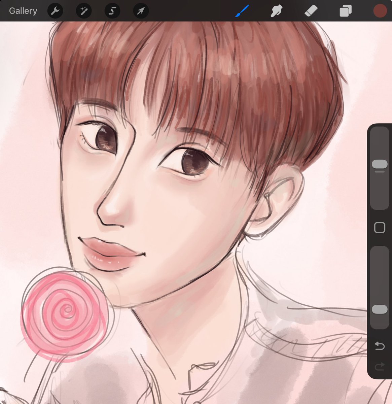Open the Actions wrench menu
392x404 pixels.
(x=55, y=11)
